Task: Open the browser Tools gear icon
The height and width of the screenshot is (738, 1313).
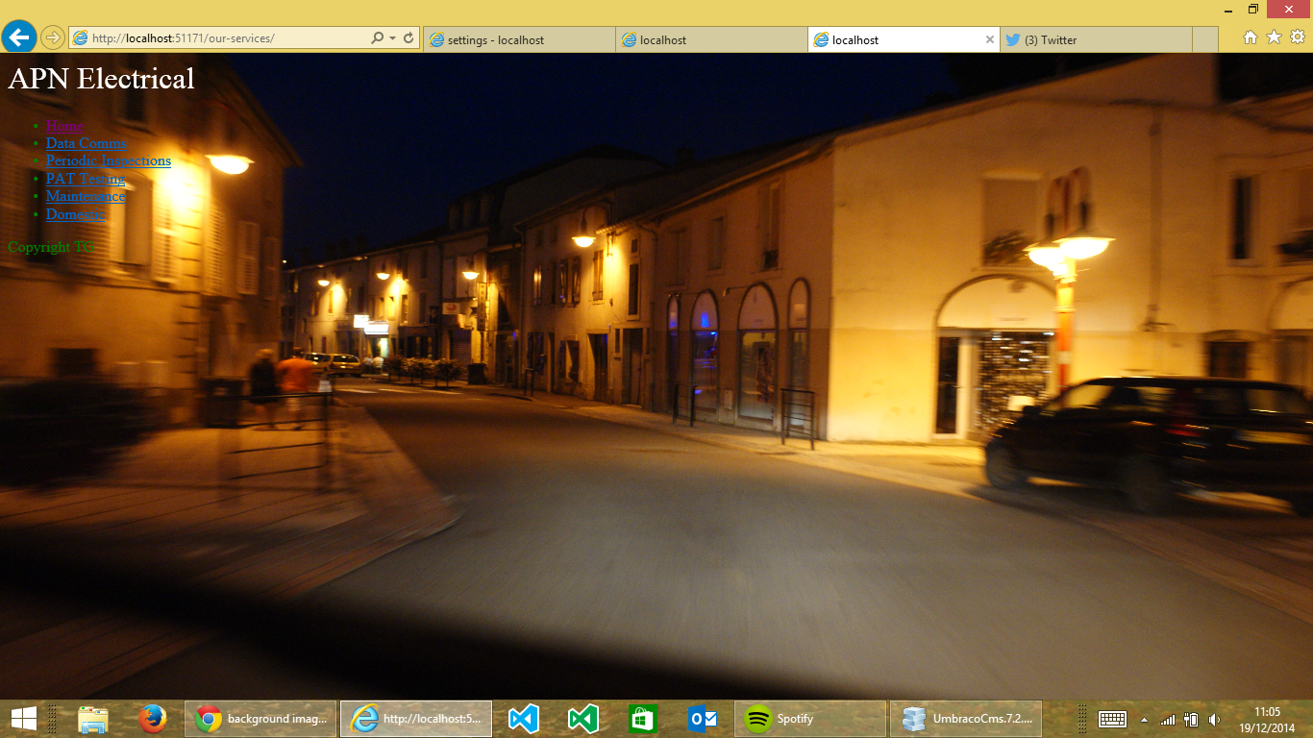Action: click(x=1297, y=37)
